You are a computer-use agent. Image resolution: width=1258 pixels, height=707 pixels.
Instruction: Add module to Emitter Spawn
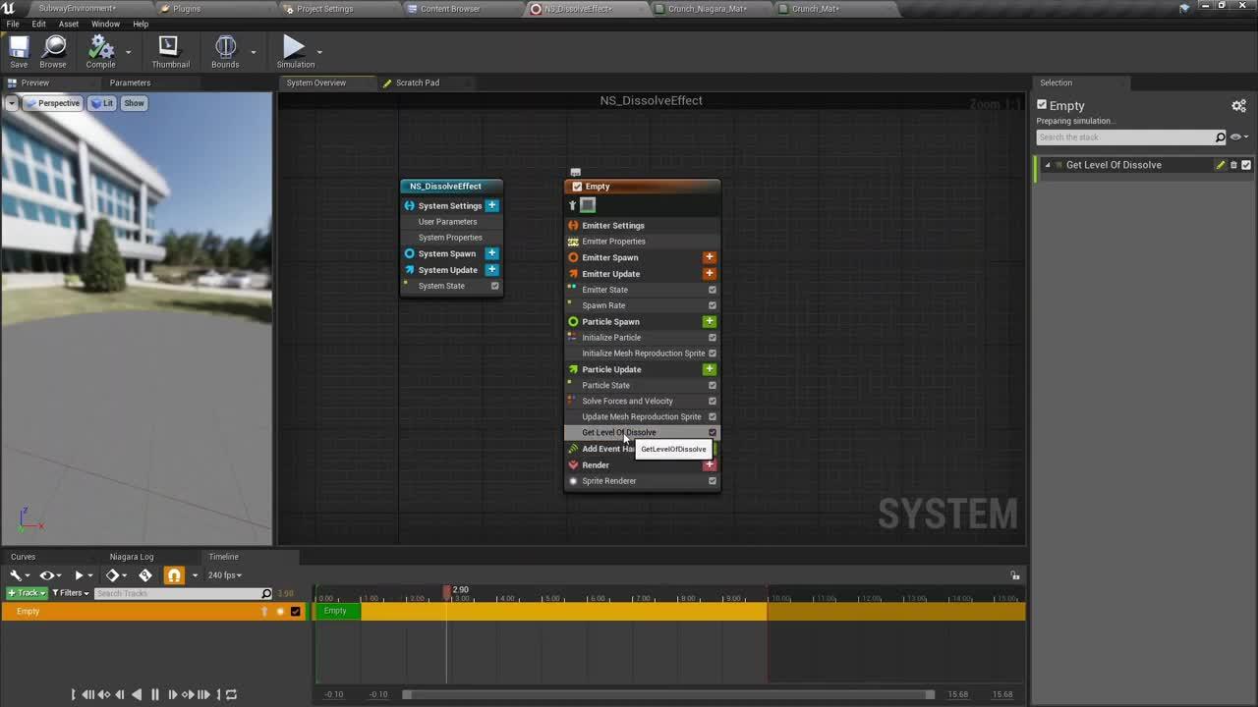click(709, 257)
